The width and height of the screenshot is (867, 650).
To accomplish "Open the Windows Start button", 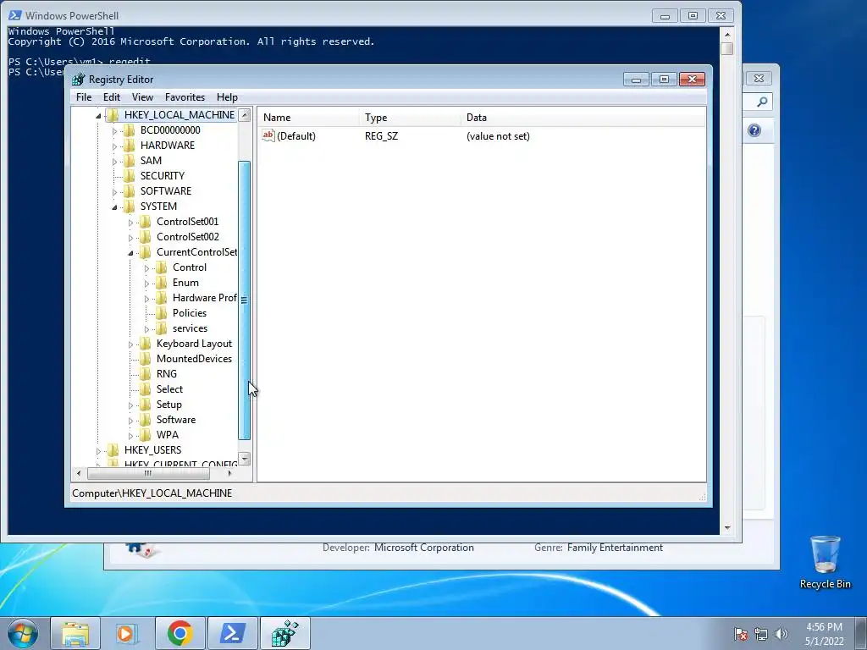I will (x=23, y=633).
